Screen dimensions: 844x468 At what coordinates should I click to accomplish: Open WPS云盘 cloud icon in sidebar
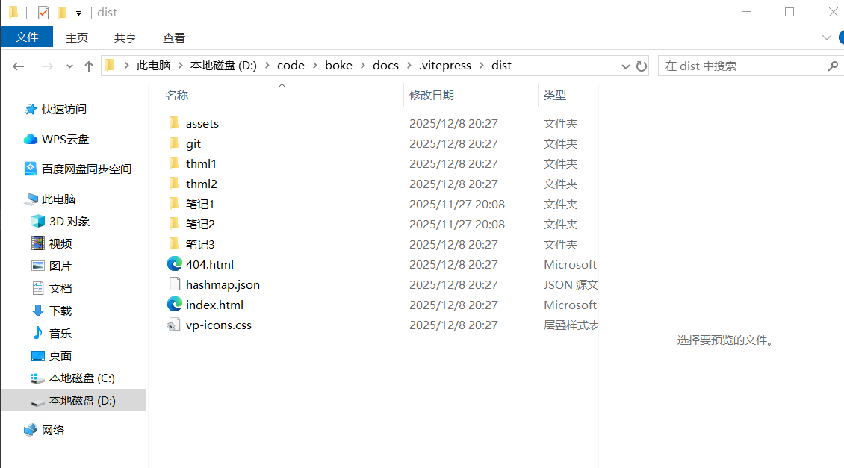point(31,139)
